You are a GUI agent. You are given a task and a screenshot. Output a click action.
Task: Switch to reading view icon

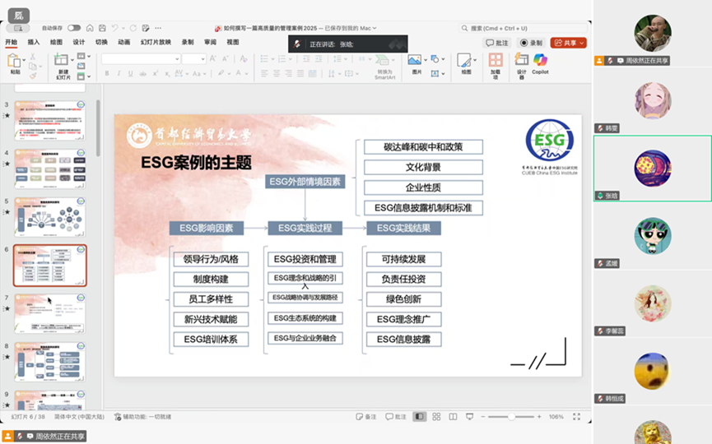[x=453, y=417]
